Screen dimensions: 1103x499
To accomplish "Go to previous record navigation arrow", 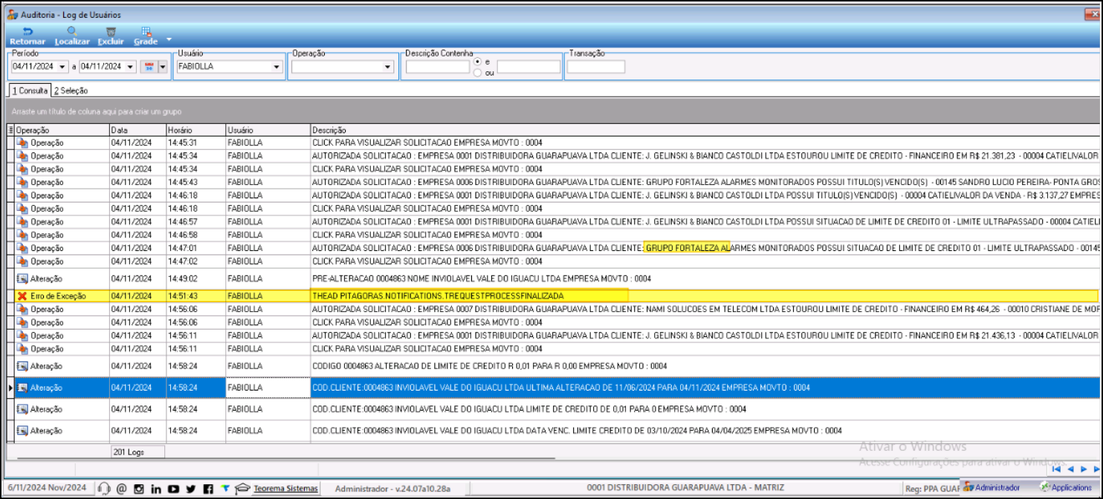I will click(x=1071, y=469).
